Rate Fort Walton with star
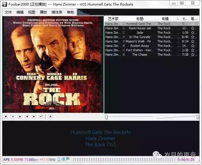Viewport: 202px width, 165px height. (193, 50)
